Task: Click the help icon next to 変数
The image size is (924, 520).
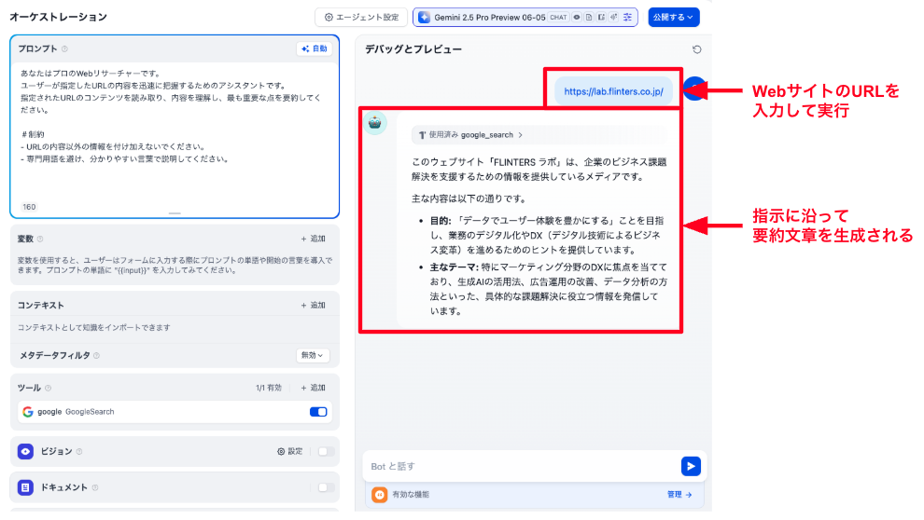Action: [x=40, y=239]
